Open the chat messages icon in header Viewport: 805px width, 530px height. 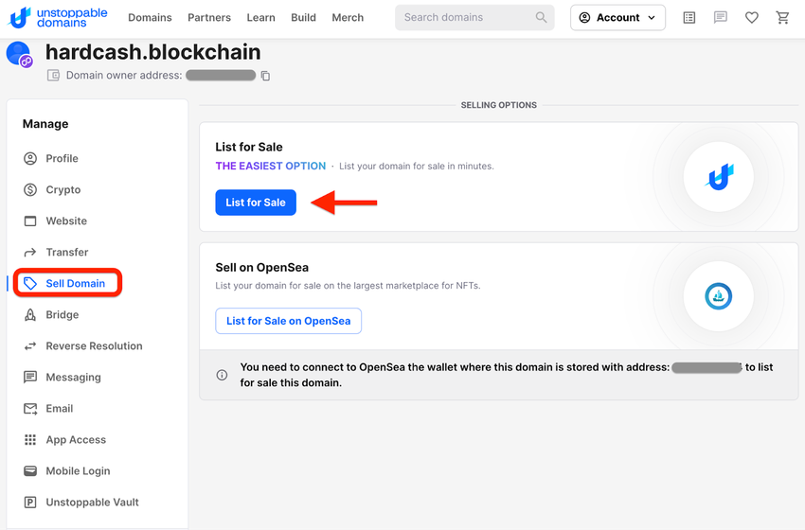click(720, 17)
